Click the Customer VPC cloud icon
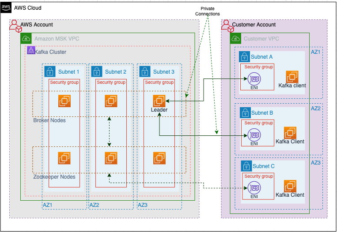337x232 pixels. (235, 38)
